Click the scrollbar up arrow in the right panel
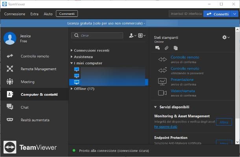This screenshot has width=240, height=157. [237, 29]
